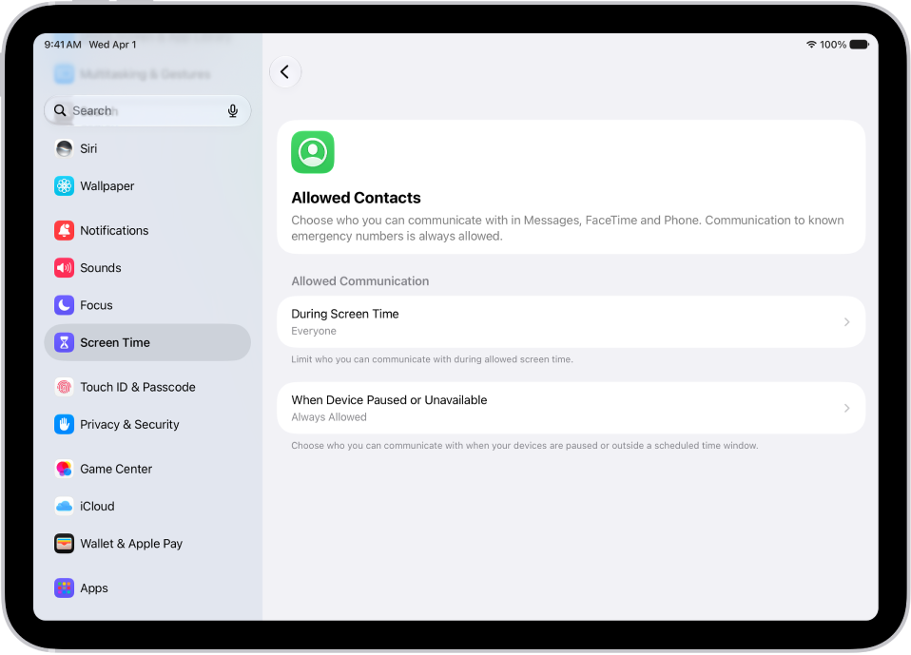Viewport: 911px width, 655px height.
Task: Open Wallpaper settings
Action: [x=147, y=185]
